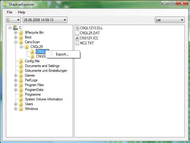Viewport: 190px width, 143px height.
Task: Select System Volume Information folder
Action: point(44,99)
